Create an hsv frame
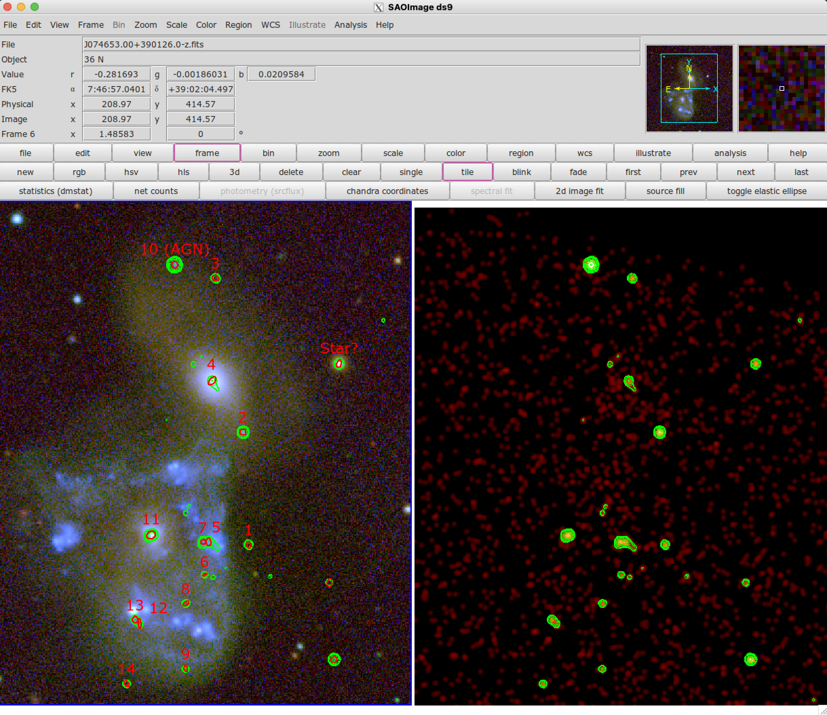827x715 pixels. pyautogui.click(x=131, y=172)
